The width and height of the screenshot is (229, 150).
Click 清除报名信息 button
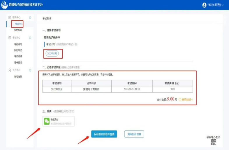tap(134, 134)
